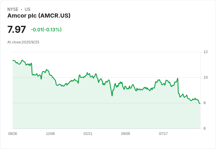The height and width of the screenshot is (149, 216).
Task: Click the US market label
Action: coord(28,9)
